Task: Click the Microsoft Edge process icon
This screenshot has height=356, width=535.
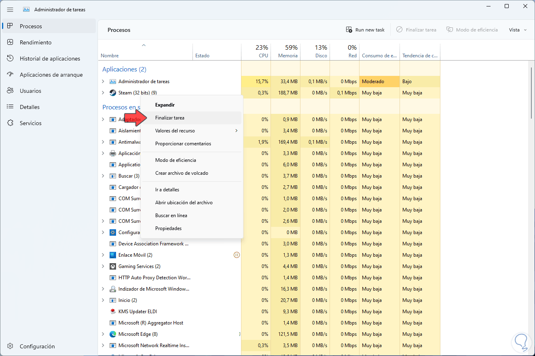Action: click(x=113, y=334)
